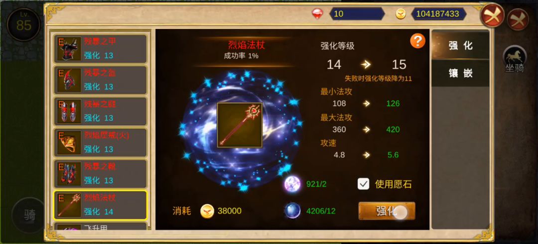
Task: Select 残暴之腿 leggings in equipment list
Action: [101, 111]
